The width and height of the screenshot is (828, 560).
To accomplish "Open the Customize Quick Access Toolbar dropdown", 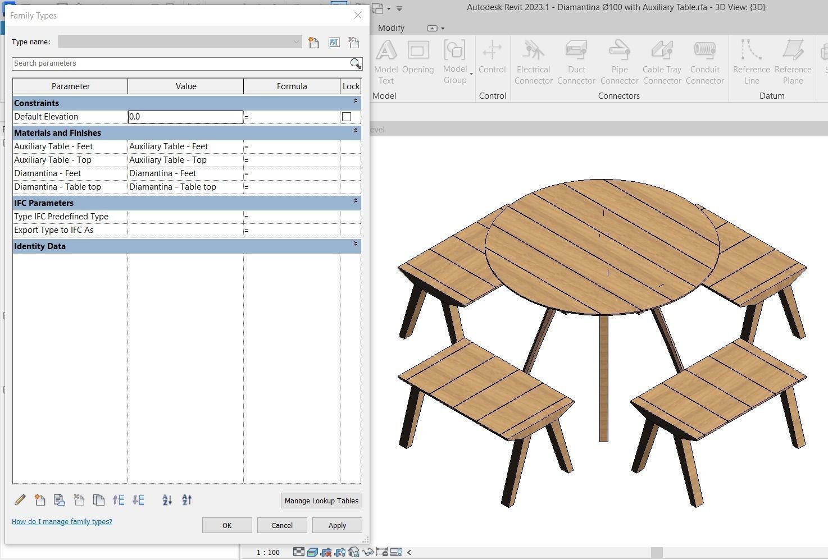I will pos(399,8).
